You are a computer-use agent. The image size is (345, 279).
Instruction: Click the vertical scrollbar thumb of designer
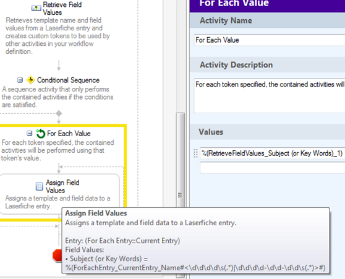(x=181, y=161)
